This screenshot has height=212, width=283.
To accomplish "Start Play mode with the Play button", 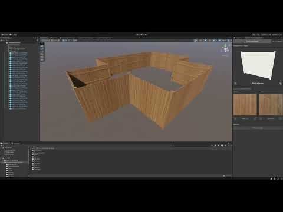I will (x=137, y=35).
